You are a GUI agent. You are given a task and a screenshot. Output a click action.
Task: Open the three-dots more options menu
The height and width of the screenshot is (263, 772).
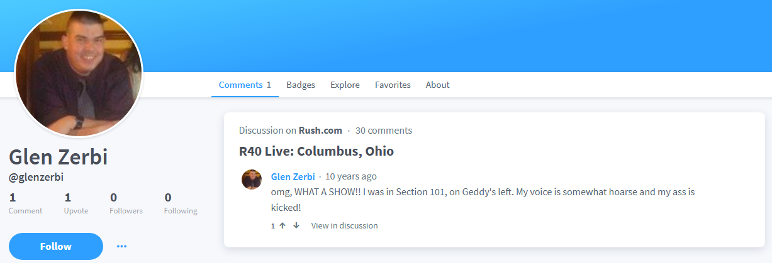tap(122, 246)
